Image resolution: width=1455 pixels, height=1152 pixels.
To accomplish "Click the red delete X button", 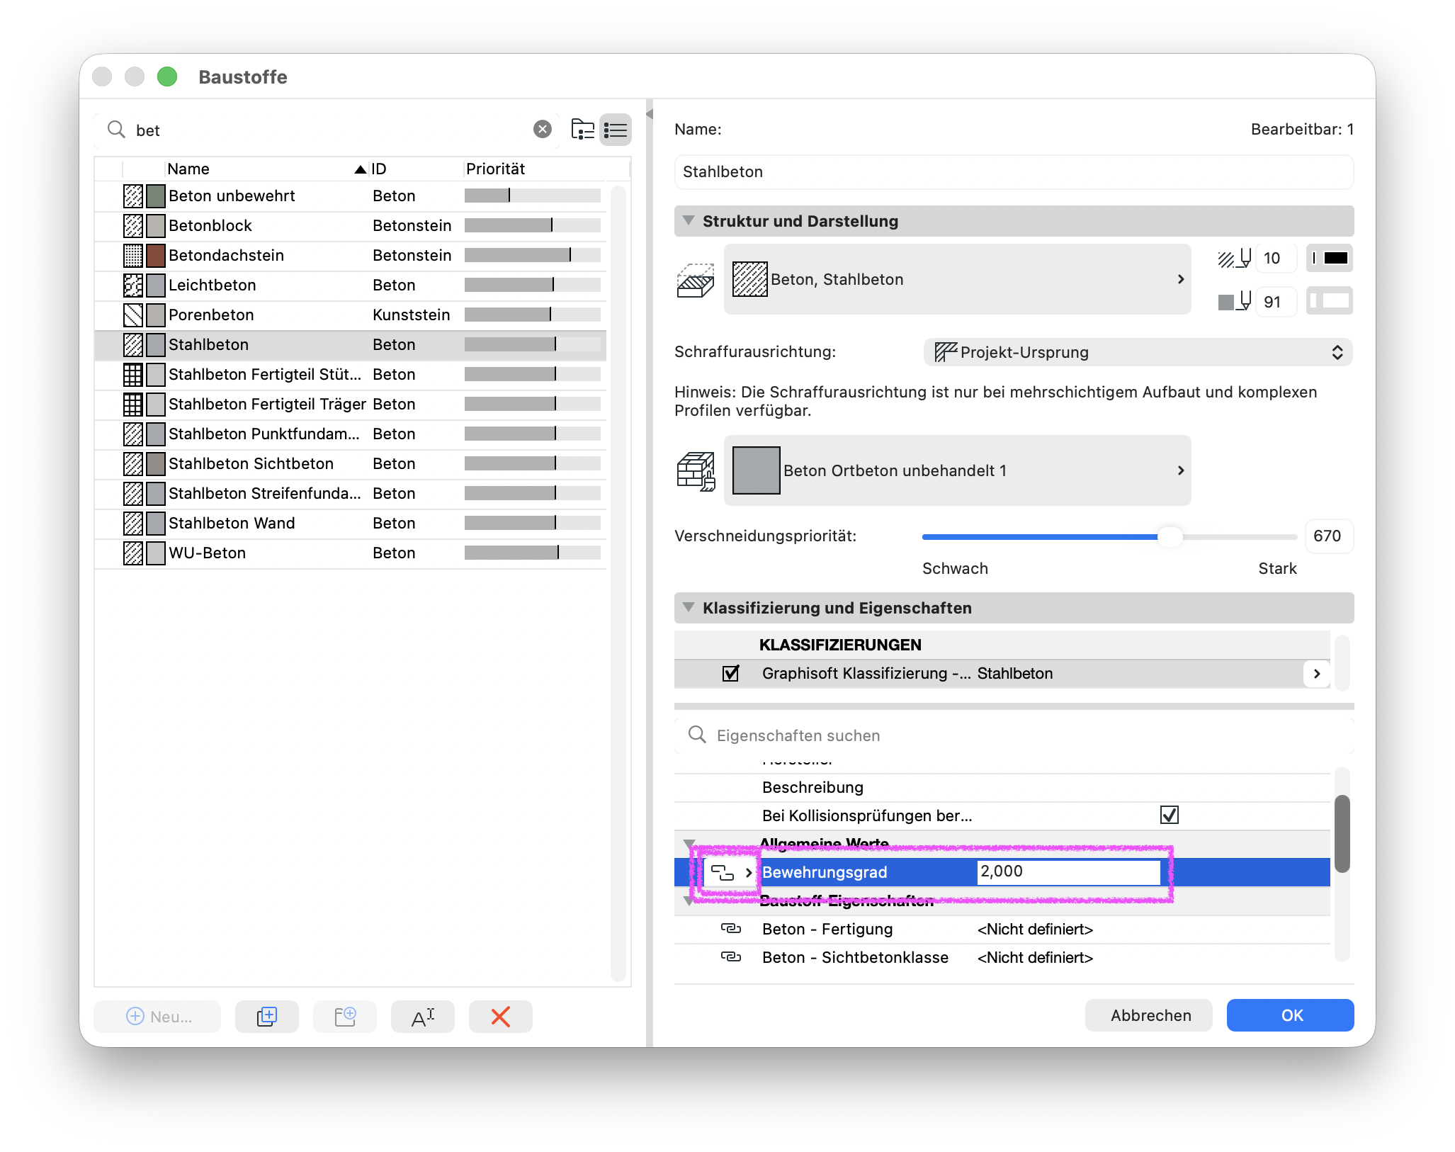I will tap(500, 1017).
